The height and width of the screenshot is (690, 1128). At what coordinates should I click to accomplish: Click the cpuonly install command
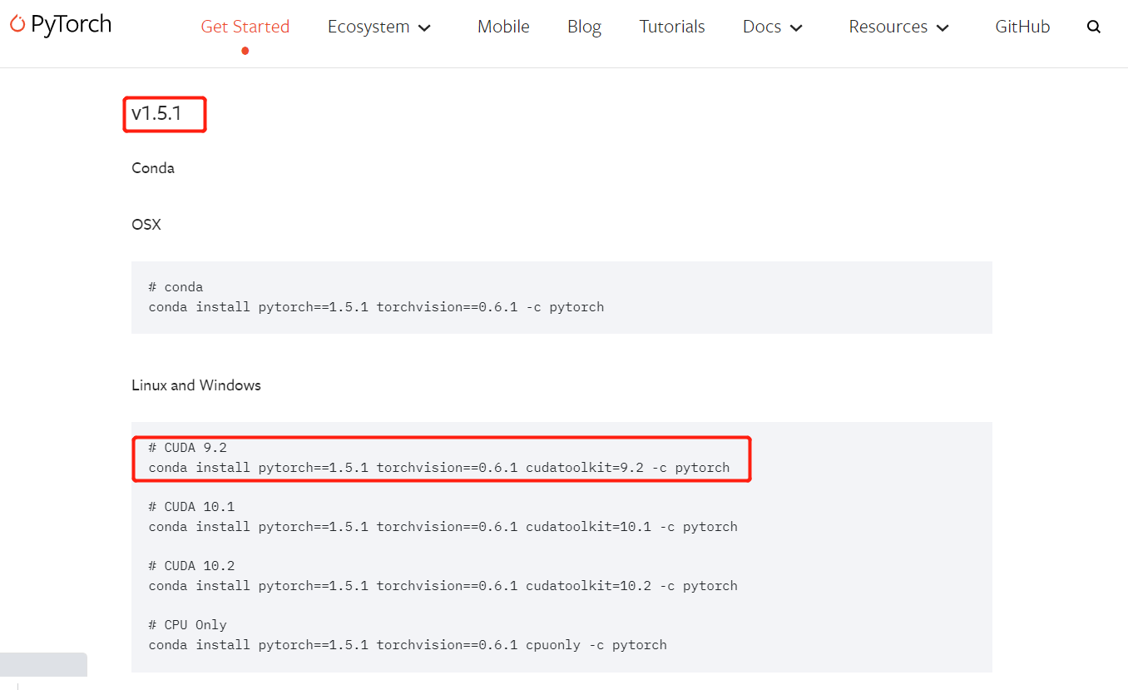(x=408, y=645)
